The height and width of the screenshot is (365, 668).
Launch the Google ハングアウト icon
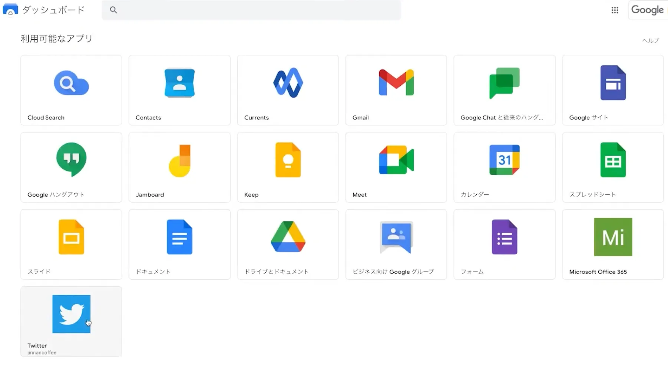coord(71,160)
